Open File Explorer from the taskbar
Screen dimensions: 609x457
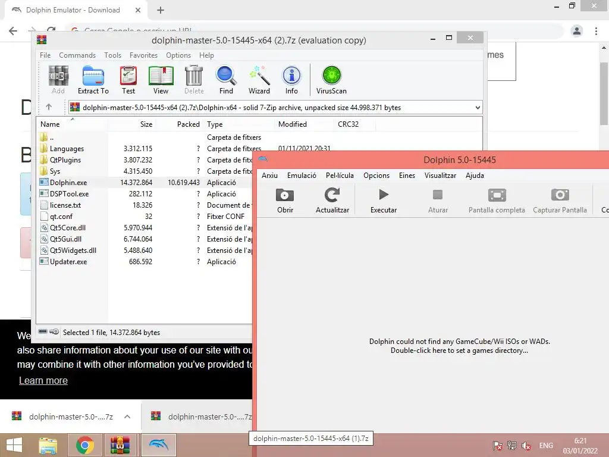[x=48, y=445]
